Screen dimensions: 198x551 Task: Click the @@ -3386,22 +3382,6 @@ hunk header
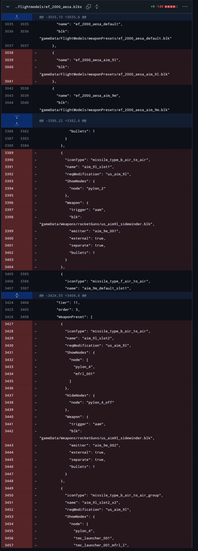(63, 121)
